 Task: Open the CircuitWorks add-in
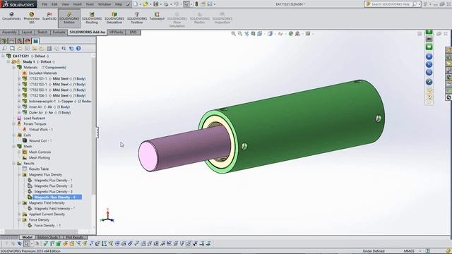[x=11, y=16]
